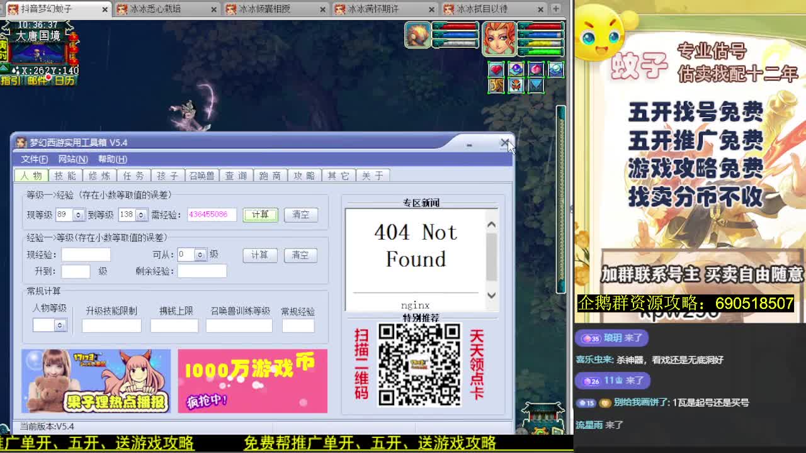Open the 文件(F) menu
Image resolution: width=806 pixels, height=453 pixels.
point(34,159)
